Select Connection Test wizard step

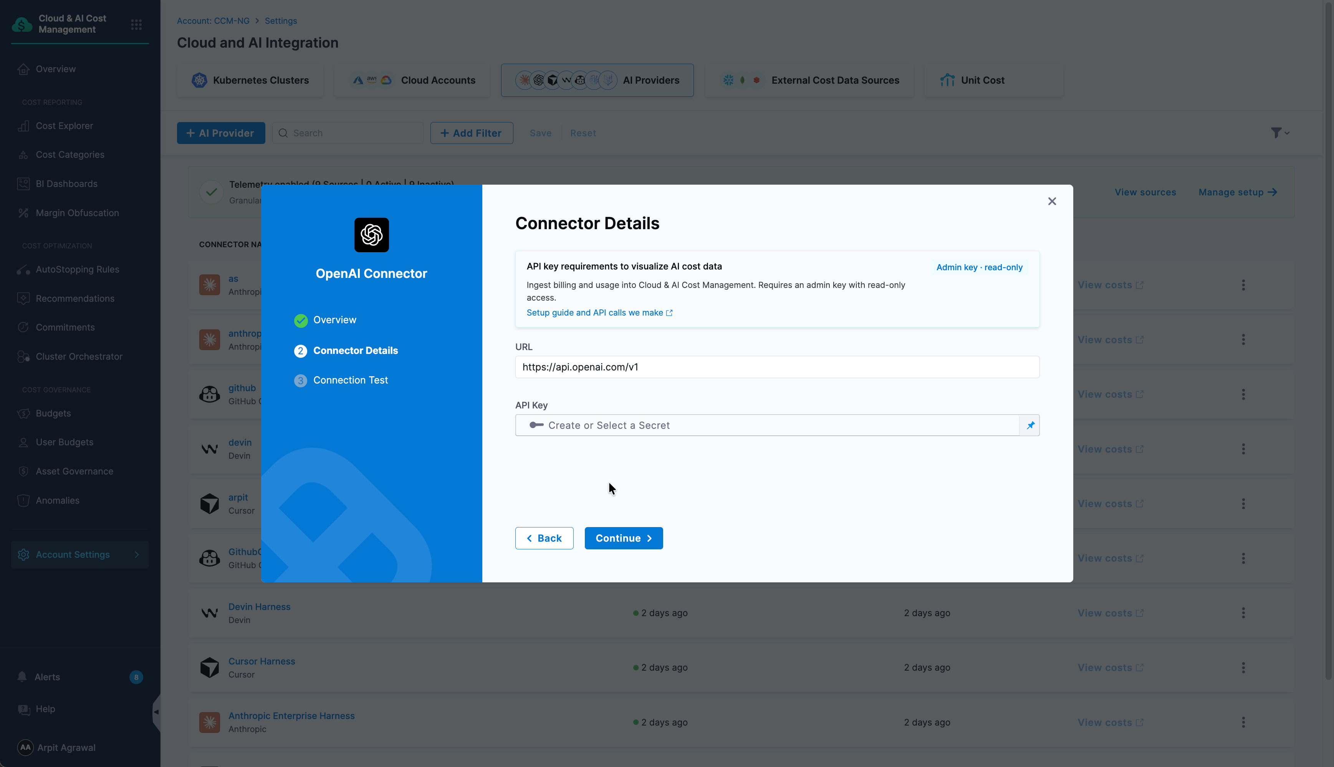[341, 380]
